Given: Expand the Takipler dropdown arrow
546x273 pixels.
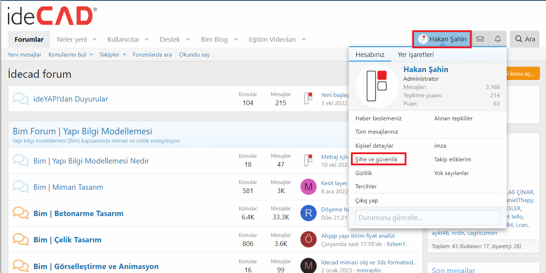Looking at the screenshot, I should [x=124, y=55].
